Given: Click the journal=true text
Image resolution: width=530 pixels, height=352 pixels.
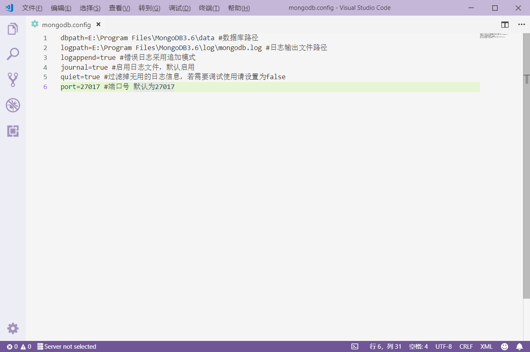Looking at the screenshot, I should coord(85,67).
